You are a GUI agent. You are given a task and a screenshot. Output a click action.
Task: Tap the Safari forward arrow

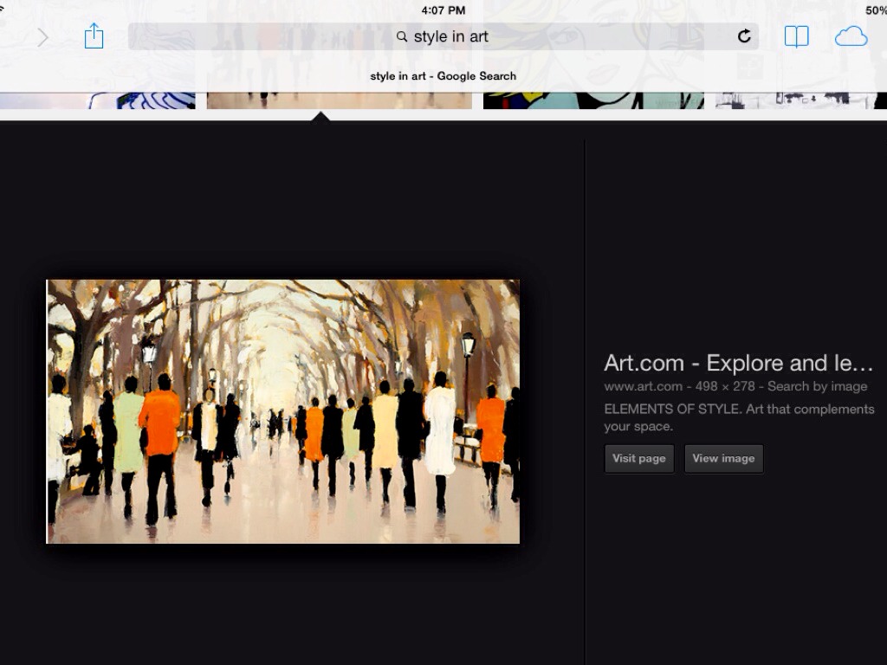pos(42,37)
